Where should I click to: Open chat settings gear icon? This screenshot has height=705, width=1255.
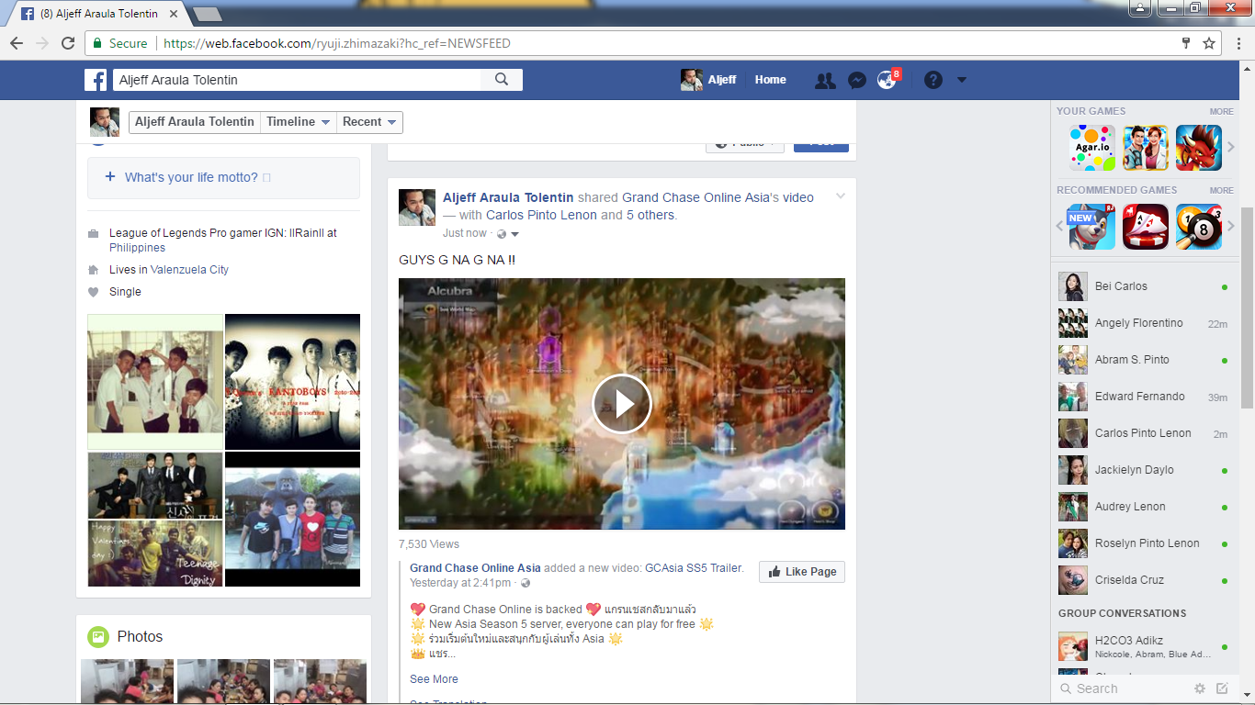coord(1200,688)
